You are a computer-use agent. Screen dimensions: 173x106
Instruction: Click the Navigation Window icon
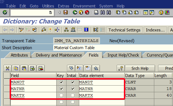[x=73, y=30]
